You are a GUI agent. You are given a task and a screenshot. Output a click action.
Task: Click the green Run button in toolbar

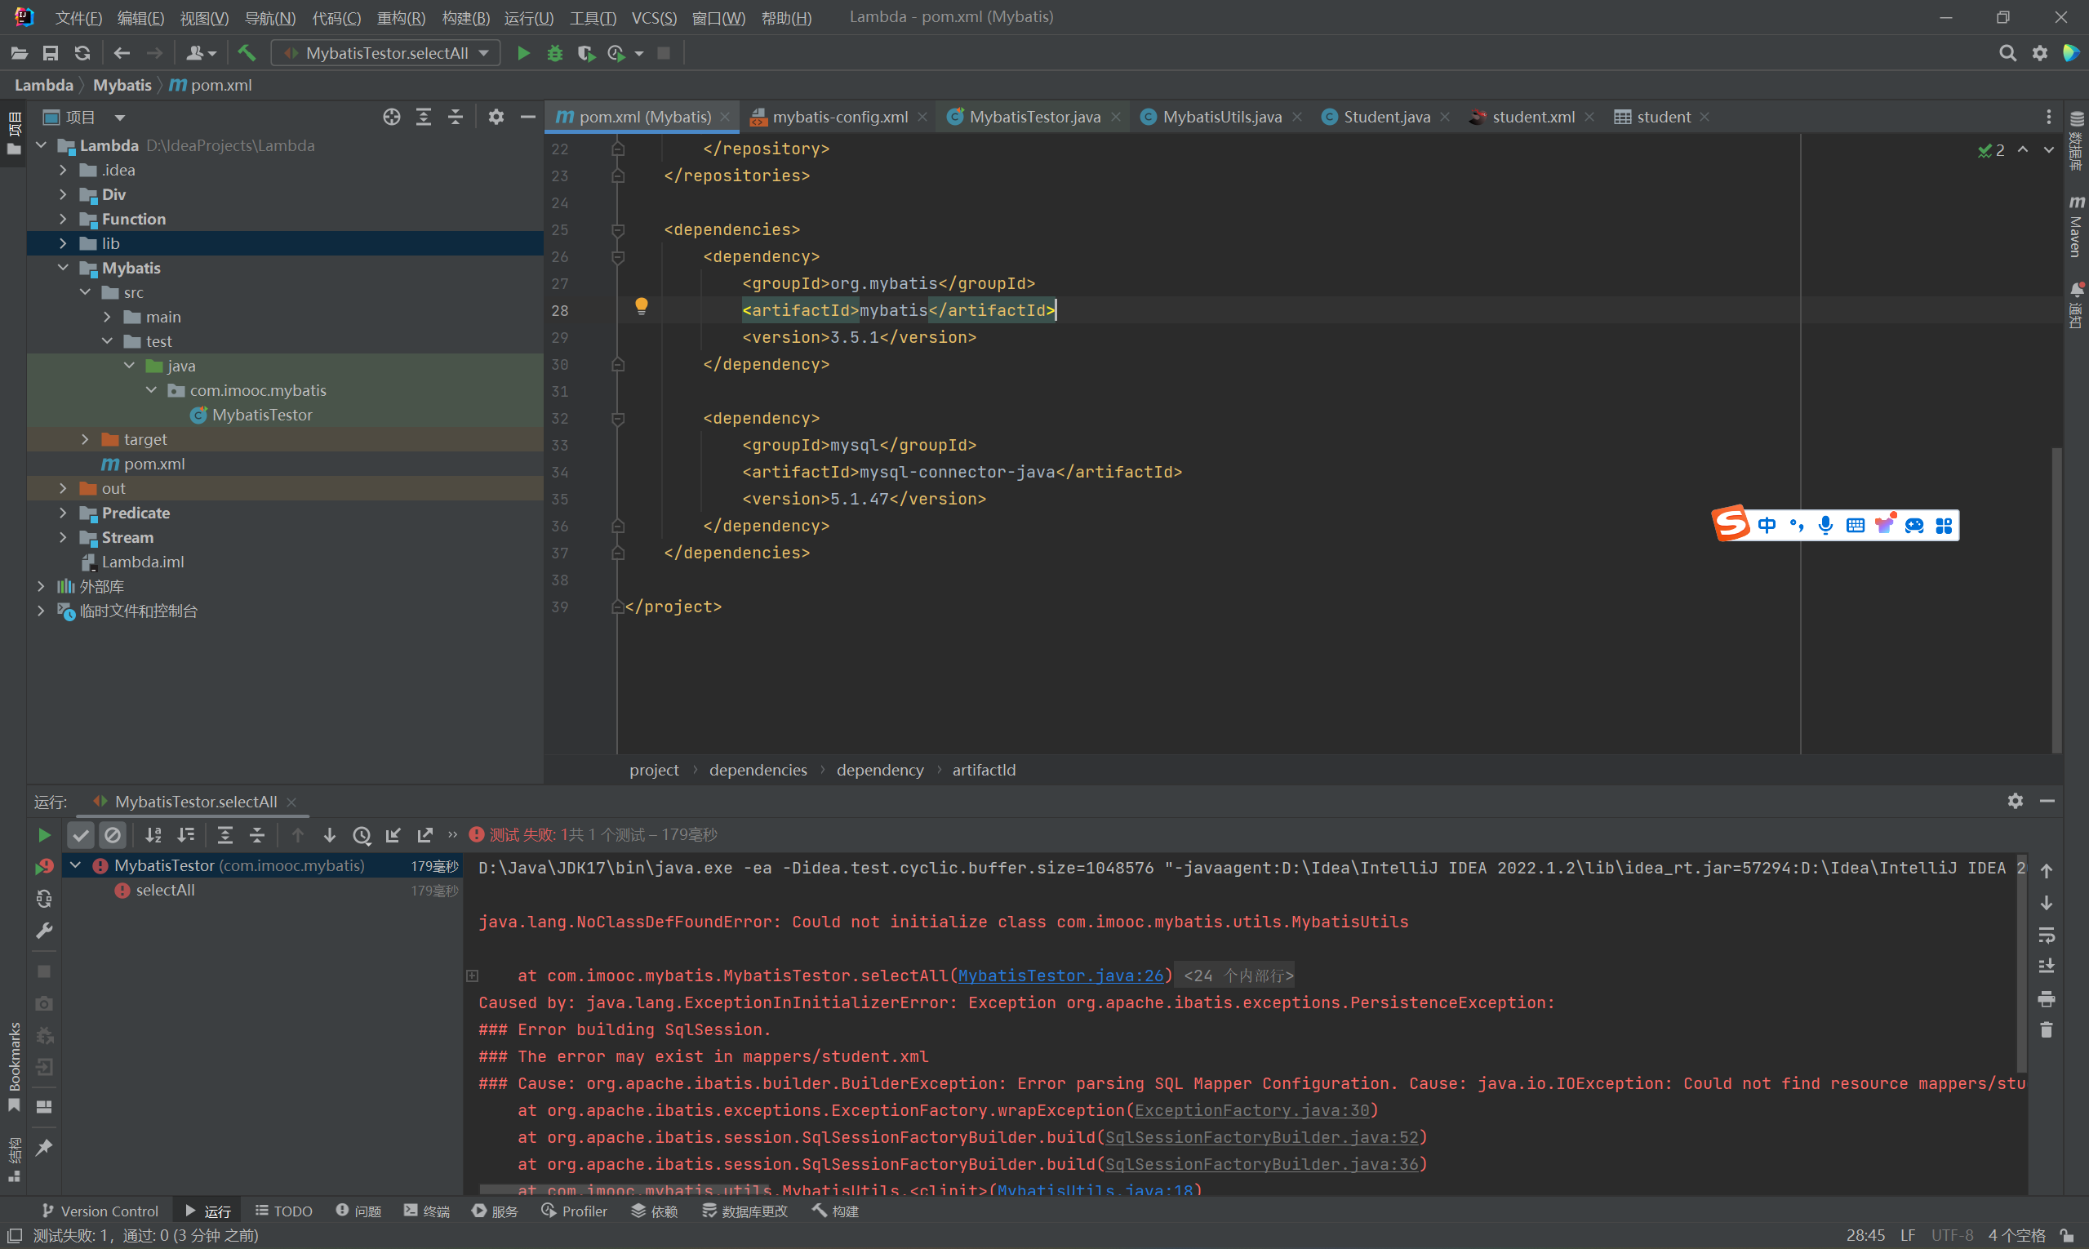[x=522, y=53]
